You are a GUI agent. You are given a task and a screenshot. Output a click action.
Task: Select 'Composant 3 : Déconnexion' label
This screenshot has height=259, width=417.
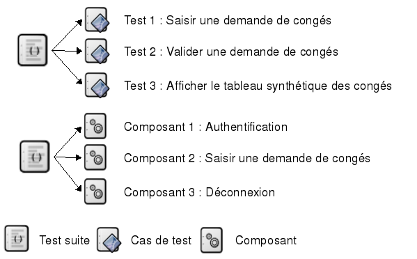(x=199, y=192)
